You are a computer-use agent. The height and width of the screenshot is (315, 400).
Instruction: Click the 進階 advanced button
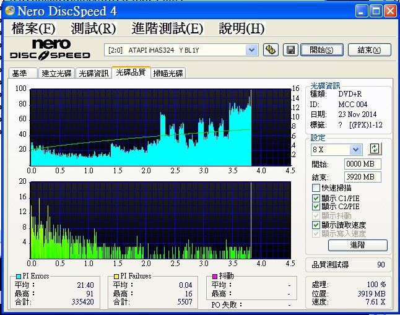coord(358,245)
